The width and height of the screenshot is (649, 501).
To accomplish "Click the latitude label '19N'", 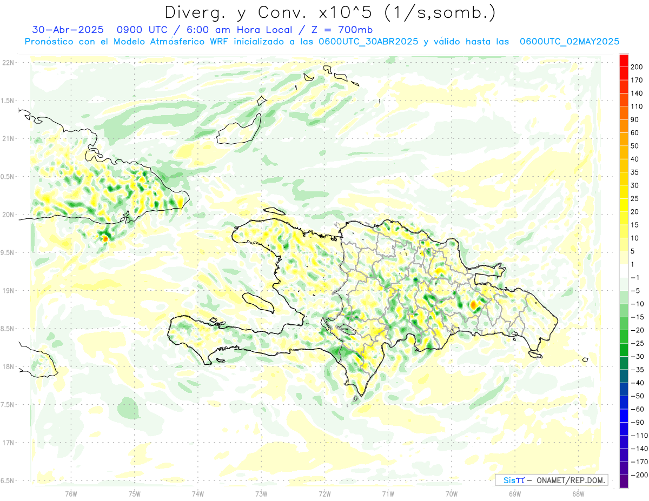I will click(x=8, y=291).
